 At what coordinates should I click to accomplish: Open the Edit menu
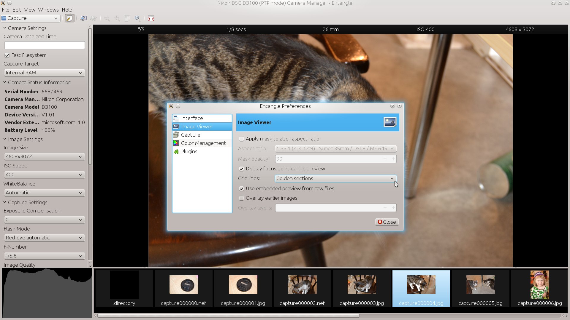point(17,10)
